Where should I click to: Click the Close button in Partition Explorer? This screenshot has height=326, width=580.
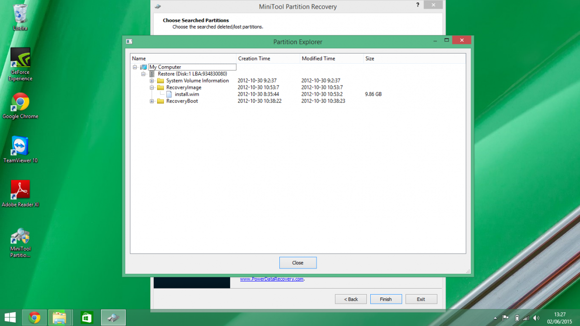[298, 263]
